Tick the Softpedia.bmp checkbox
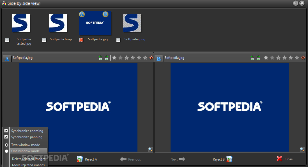Viewport: 308px width, 167px height. pyautogui.click(x=44, y=40)
